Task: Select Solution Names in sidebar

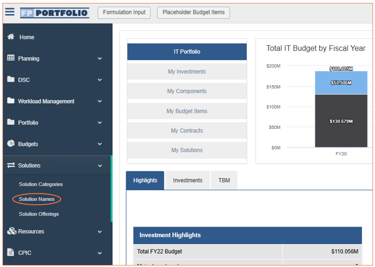Action: pyautogui.click(x=37, y=199)
